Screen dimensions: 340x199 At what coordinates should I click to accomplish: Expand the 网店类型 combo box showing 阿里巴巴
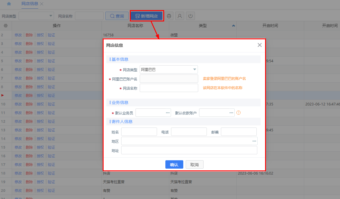(x=169, y=69)
